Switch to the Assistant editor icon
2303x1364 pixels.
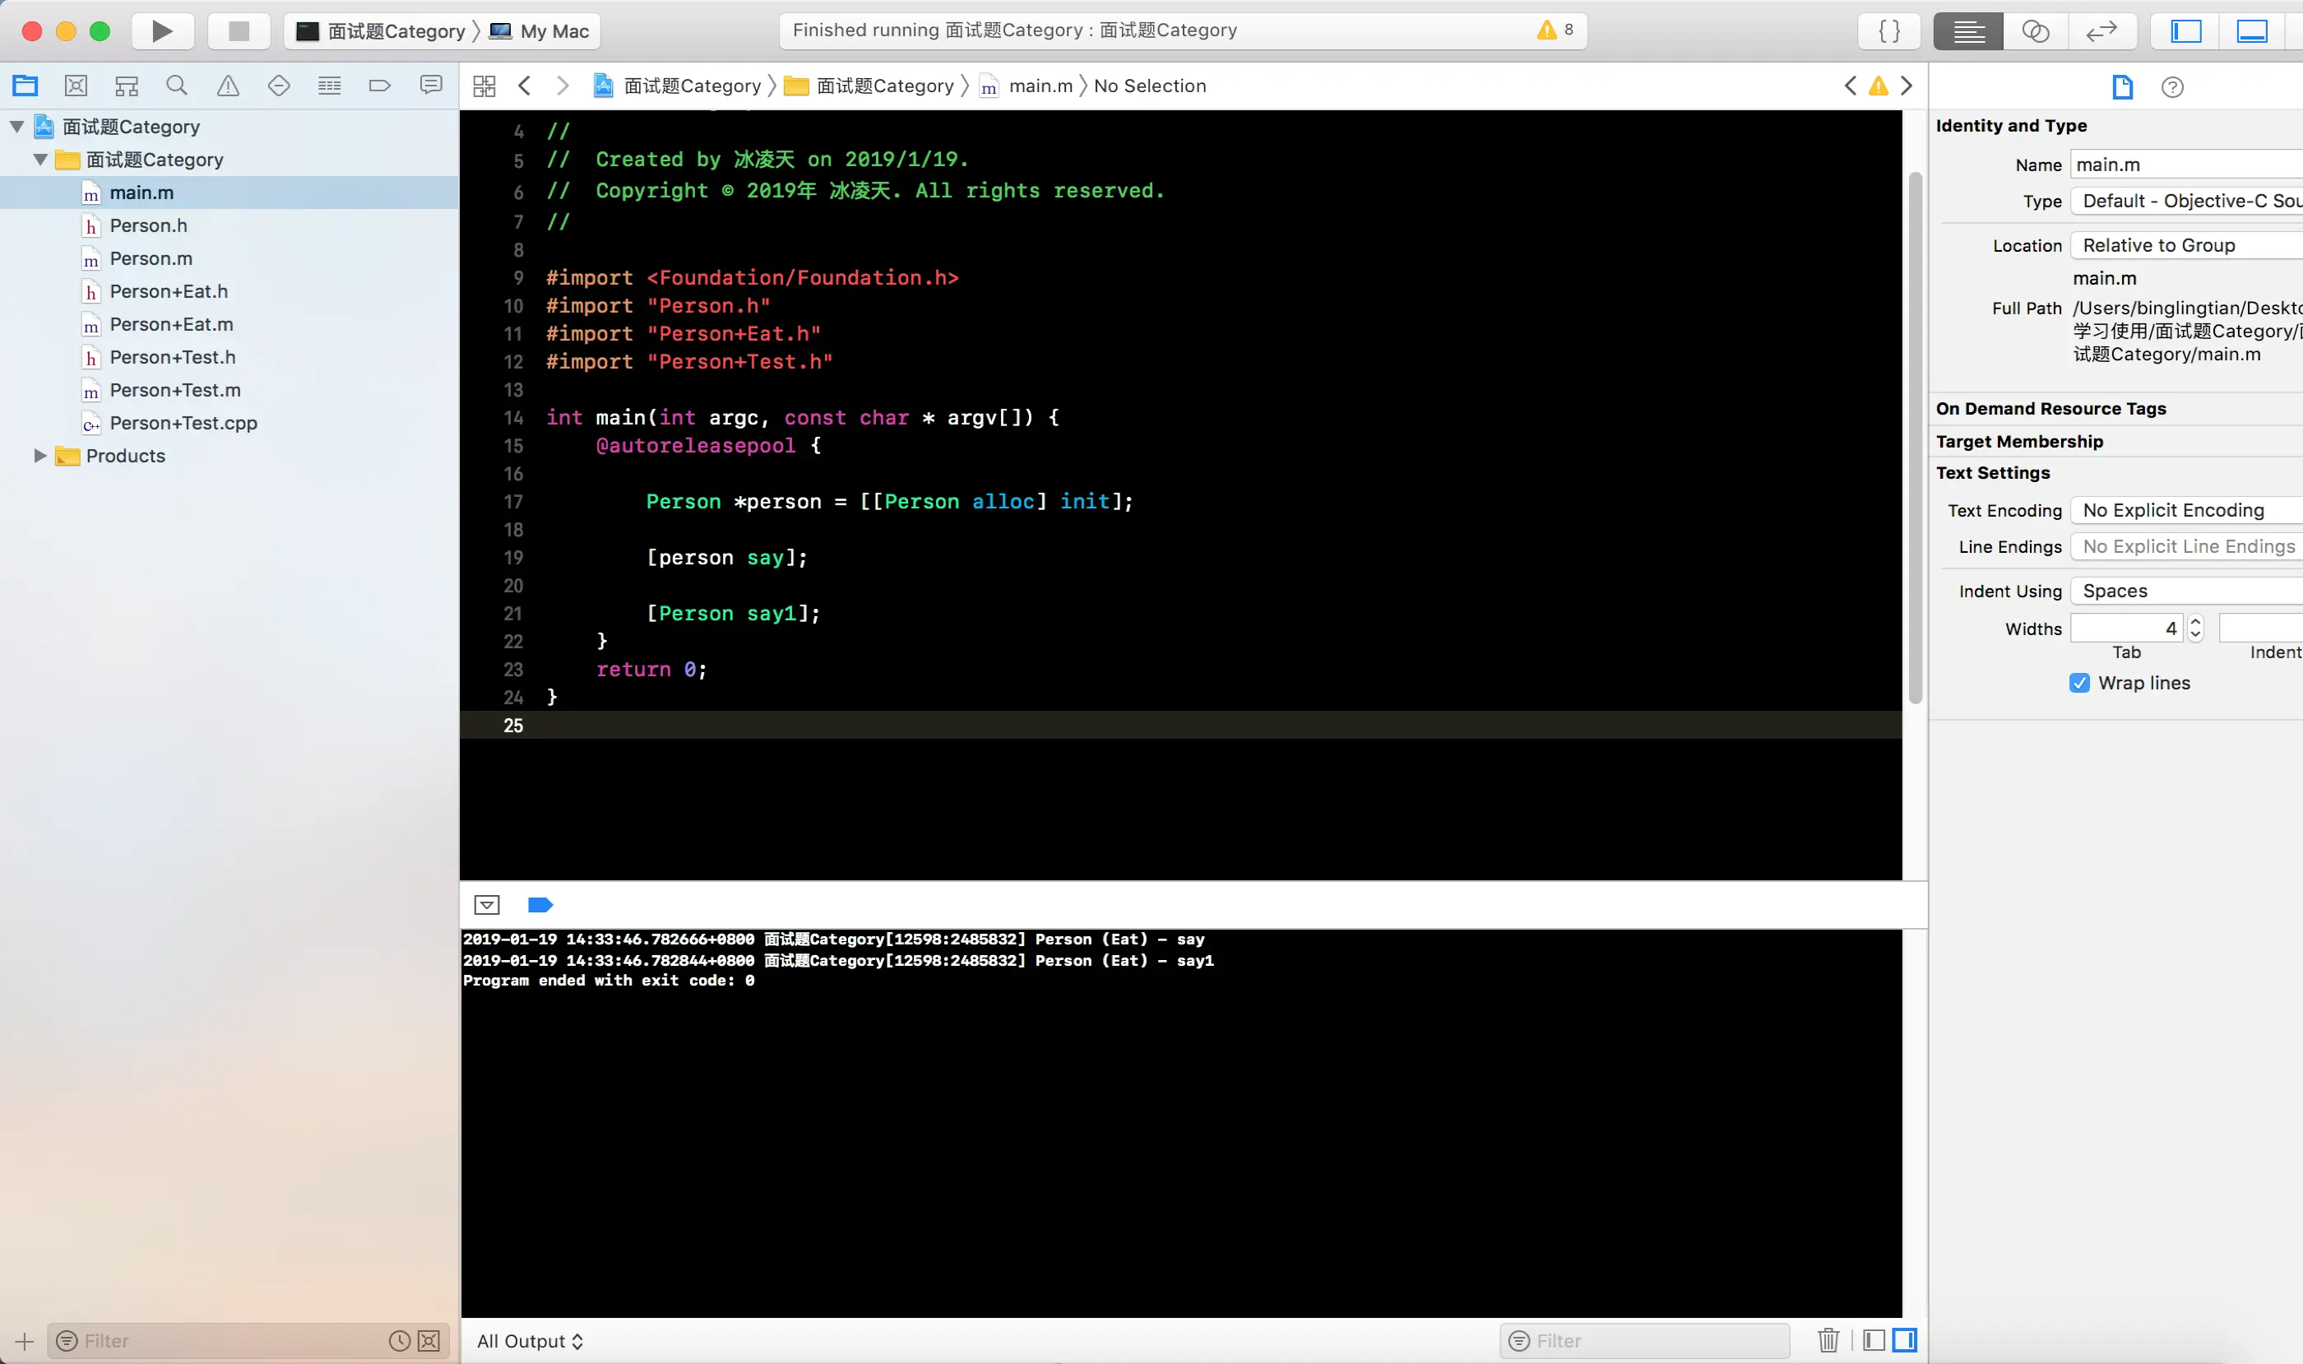[2036, 31]
